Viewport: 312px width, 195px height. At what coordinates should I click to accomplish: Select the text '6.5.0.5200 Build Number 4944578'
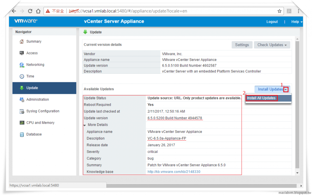tap(175, 118)
